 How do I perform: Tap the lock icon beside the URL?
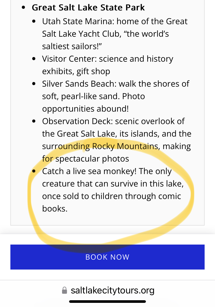point(64,290)
